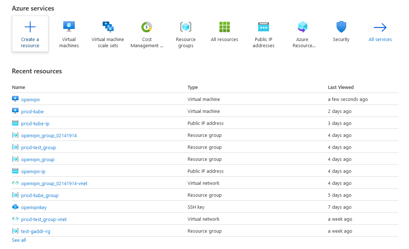Open the prod-test_group-vnet virtual network
Image resolution: width=409 pixels, height=249 pixels.
point(44,219)
